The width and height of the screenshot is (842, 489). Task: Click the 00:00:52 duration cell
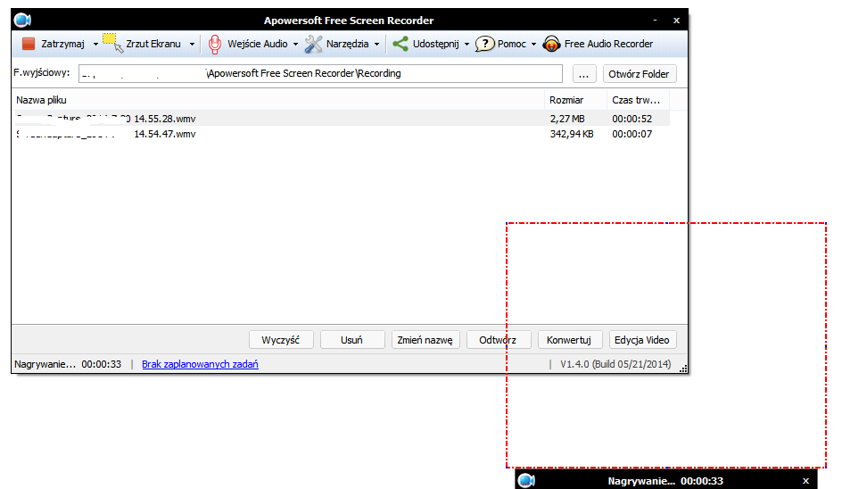coord(632,119)
